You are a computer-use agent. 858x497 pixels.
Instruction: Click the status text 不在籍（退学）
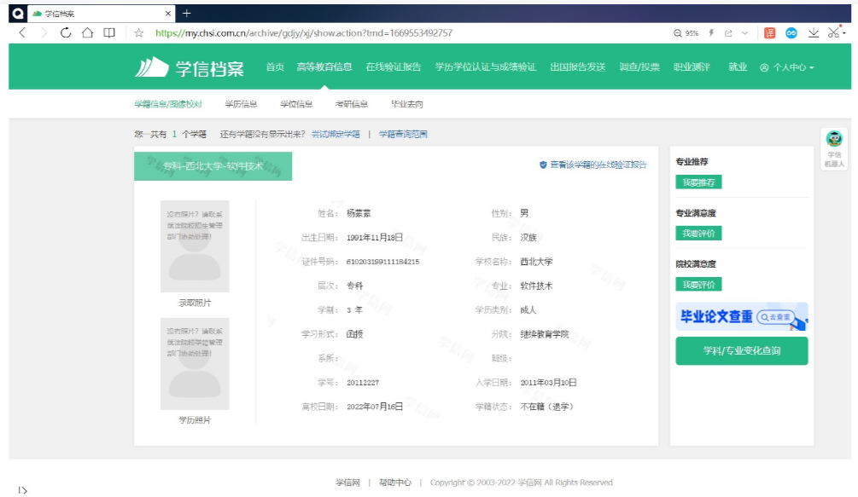[x=546, y=407]
